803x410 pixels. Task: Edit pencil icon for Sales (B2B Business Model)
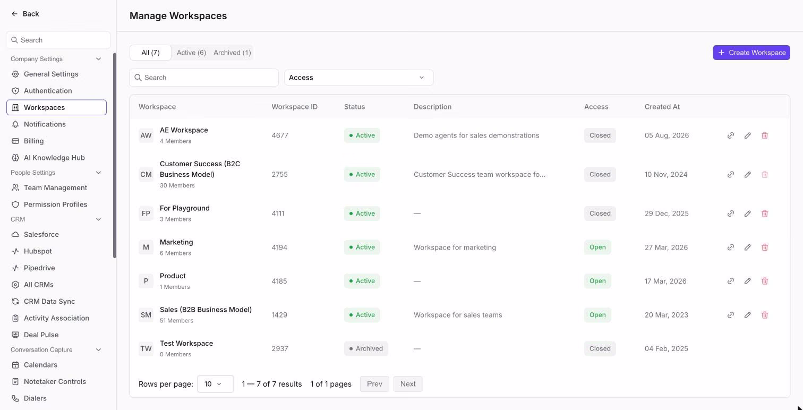point(748,315)
